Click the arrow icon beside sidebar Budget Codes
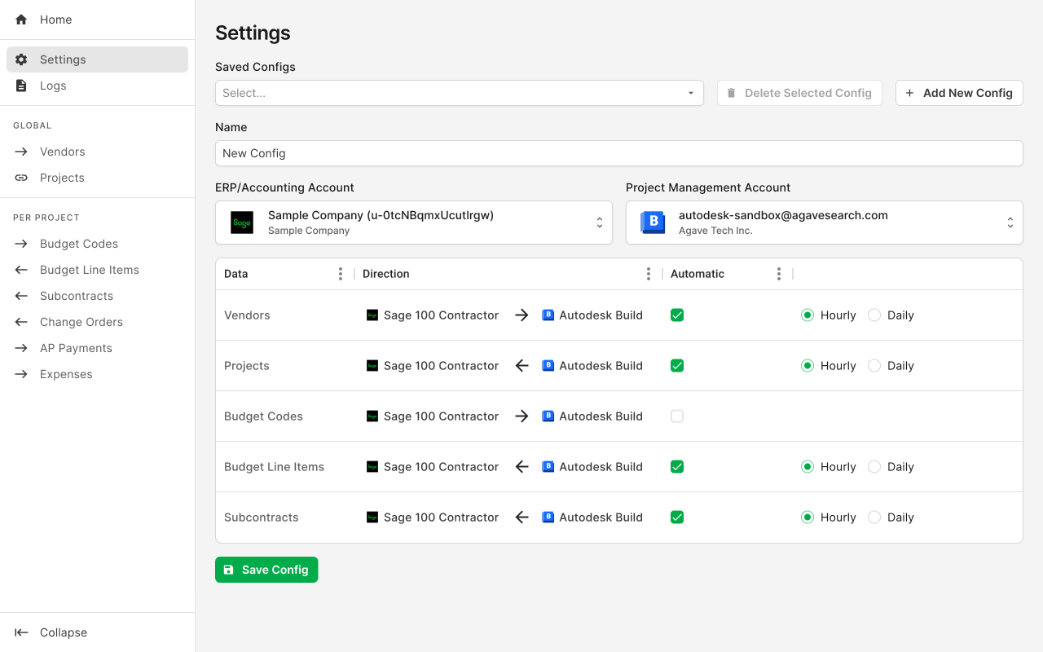This screenshot has height=652, width=1043. [x=21, y=244]
